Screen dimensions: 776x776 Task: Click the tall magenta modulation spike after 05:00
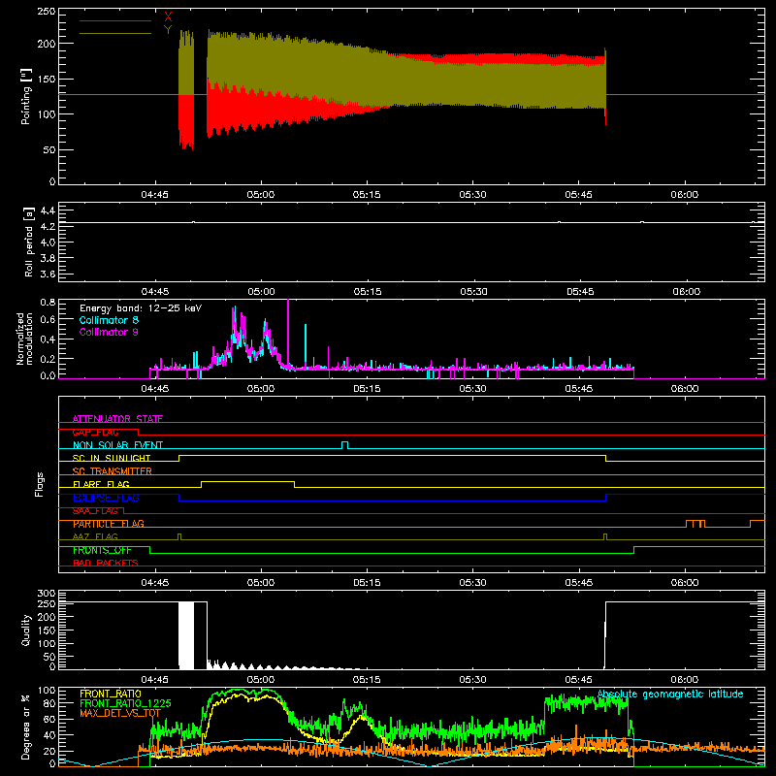tap(288, 333)
